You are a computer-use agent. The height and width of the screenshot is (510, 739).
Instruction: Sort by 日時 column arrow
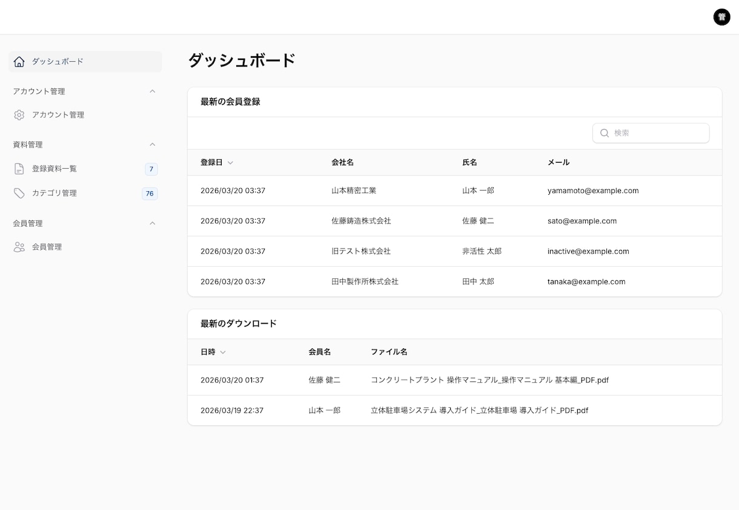click(223, 352)
